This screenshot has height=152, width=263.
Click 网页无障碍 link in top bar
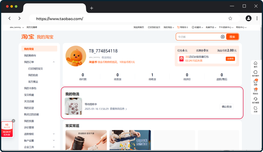point(32,27)
